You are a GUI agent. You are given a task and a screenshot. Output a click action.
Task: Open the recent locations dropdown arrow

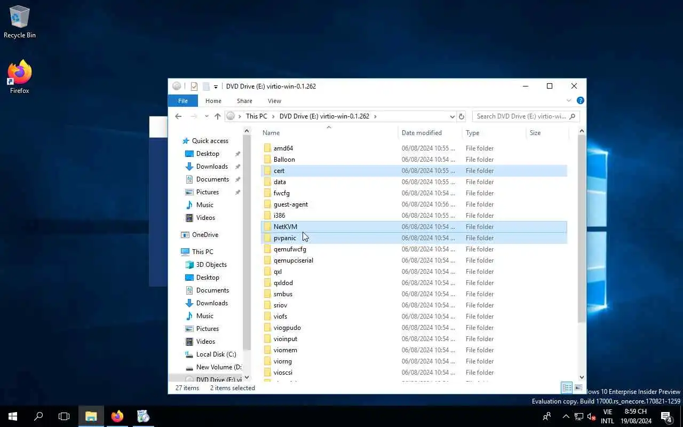[207, 116]
